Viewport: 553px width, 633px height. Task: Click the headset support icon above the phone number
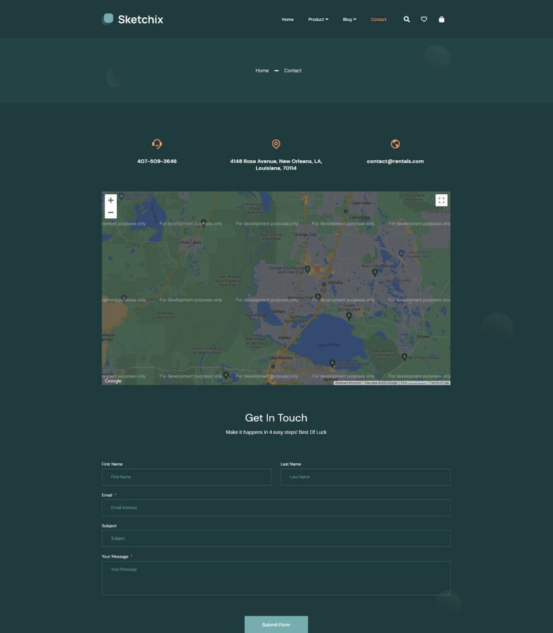tap(157, 144)
